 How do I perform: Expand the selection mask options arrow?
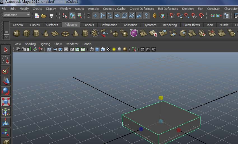point(88,16)
